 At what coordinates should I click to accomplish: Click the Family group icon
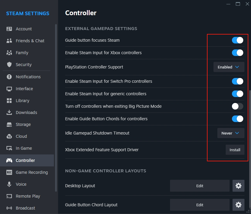coord(9,53)
